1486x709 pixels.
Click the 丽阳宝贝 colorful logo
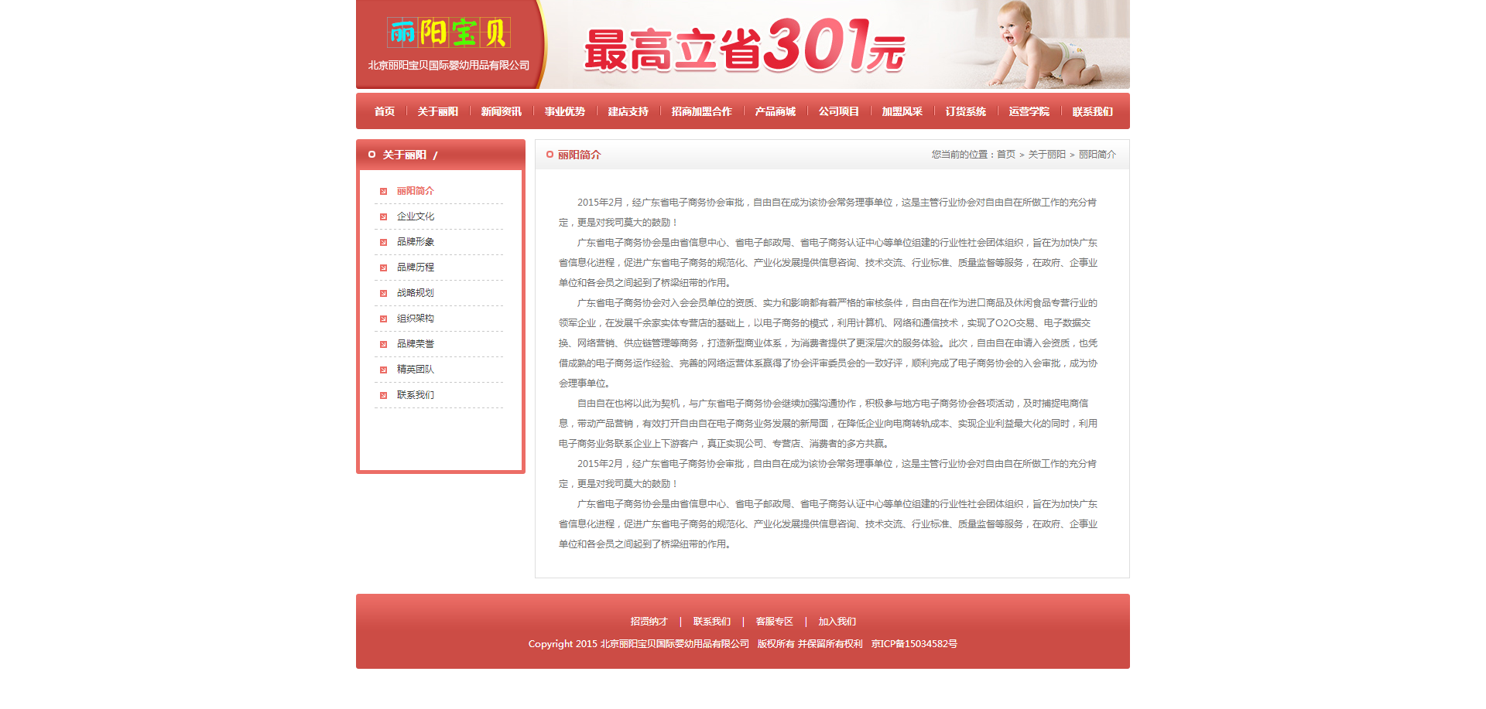pyautogui.click(x=448, y=33)
